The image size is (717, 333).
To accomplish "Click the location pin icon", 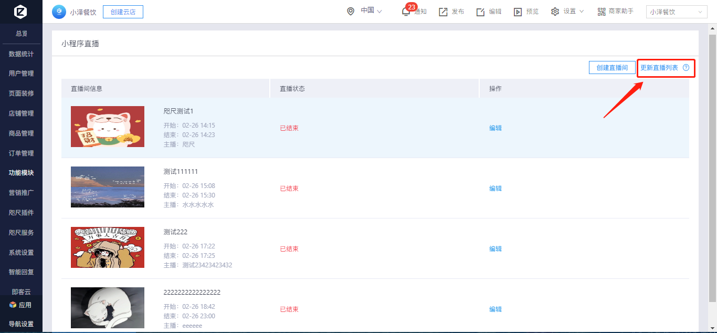I will pos(351,11).
